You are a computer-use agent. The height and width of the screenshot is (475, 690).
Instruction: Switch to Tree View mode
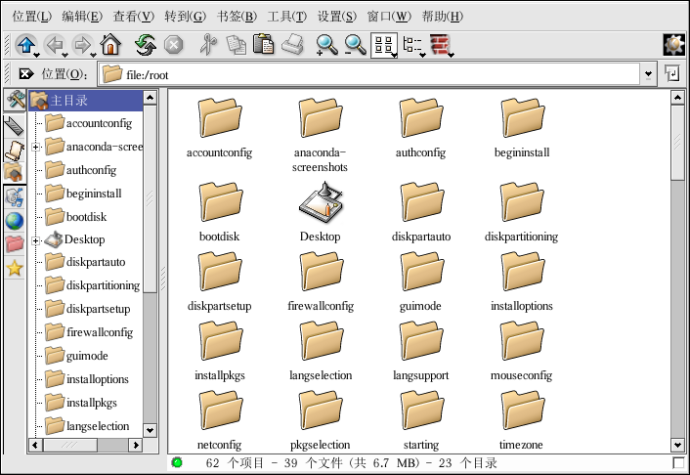(x=413, y=45)
